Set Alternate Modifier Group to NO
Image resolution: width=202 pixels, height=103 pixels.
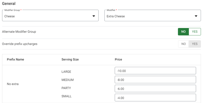184,32
